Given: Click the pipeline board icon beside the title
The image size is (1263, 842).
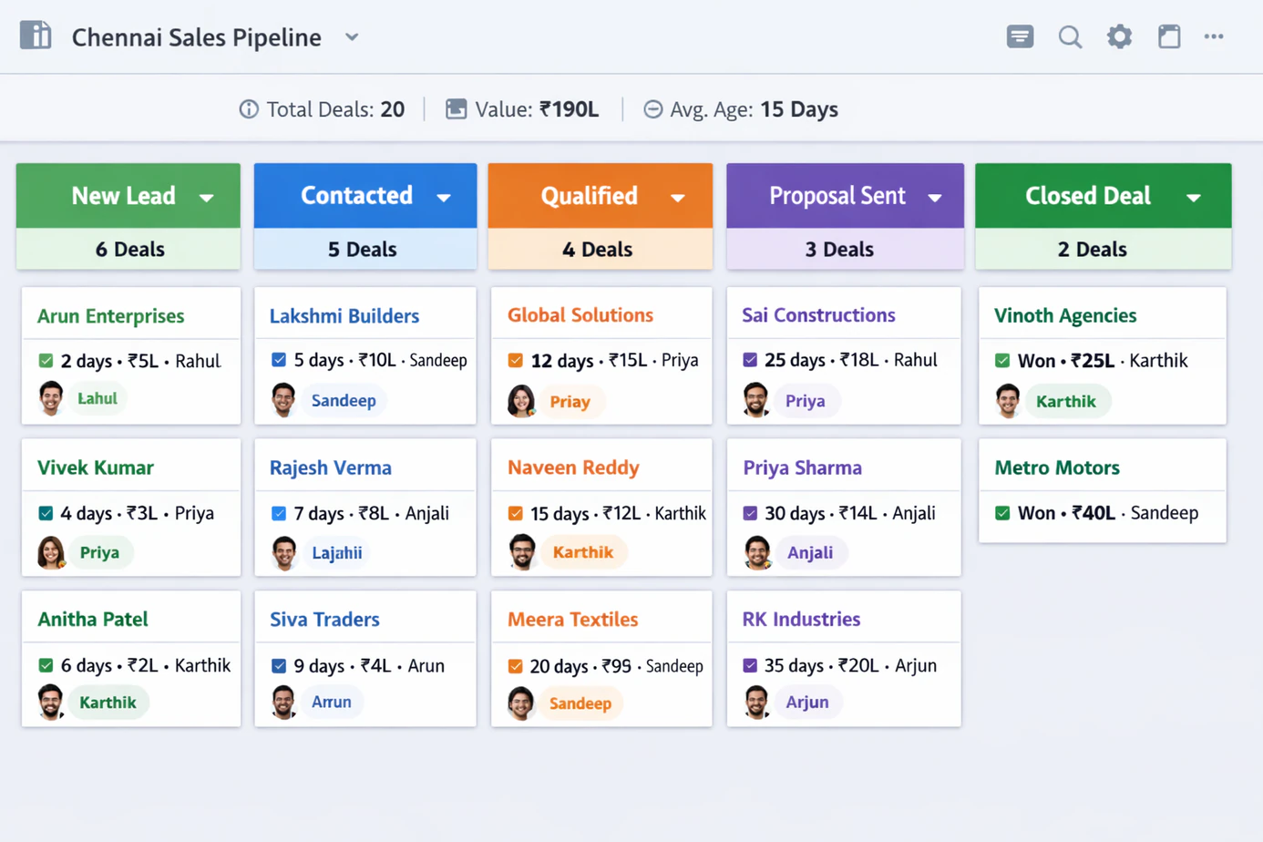Looking at the screenshot, I should [36, 36].
